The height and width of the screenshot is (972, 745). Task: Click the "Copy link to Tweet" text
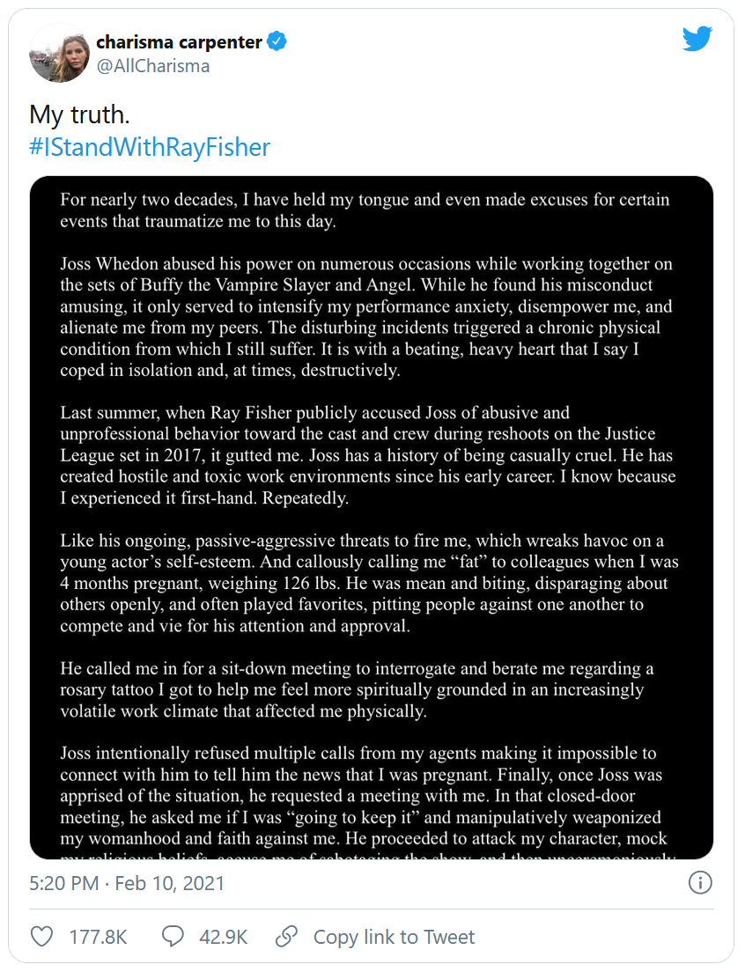point(394,937)
